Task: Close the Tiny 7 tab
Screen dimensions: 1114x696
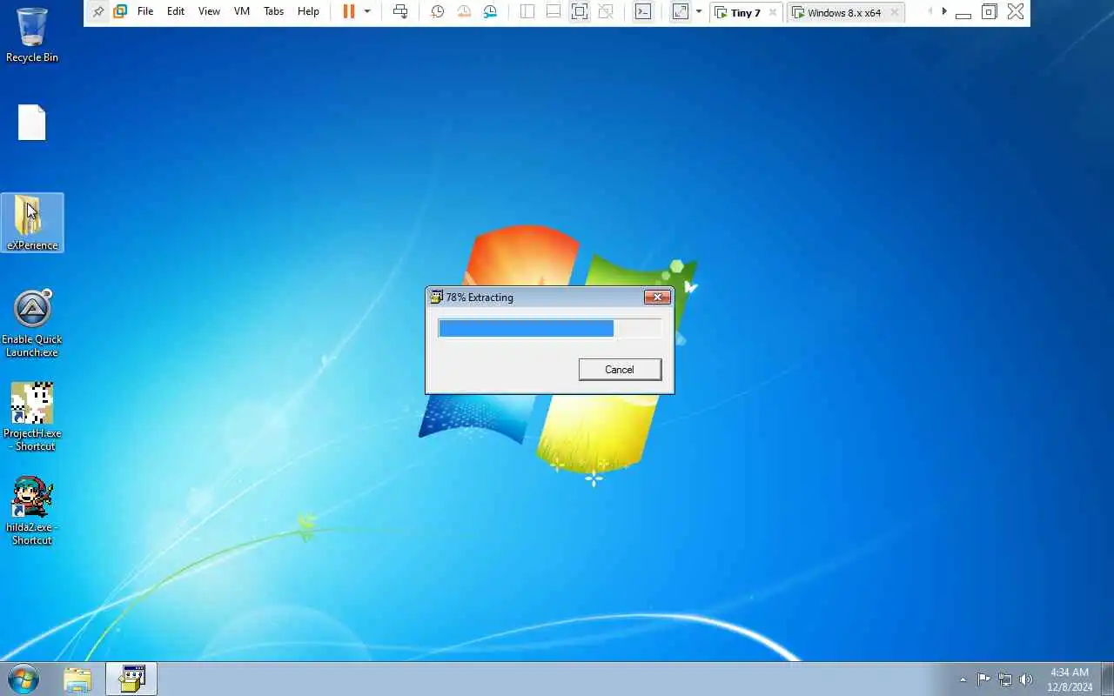Action: point(773,13)
